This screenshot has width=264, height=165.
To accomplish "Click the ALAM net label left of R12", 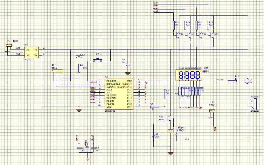I will pos(219,80).
